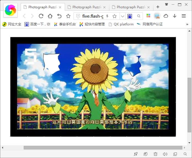Go to the browser home page
Image resolution: width=192 pixels, height=158 pixels.
[50, 16]
